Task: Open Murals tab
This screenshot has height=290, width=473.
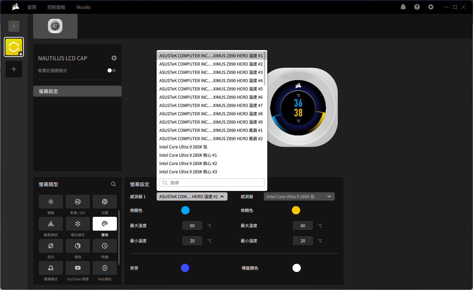Action: point(84,7)
